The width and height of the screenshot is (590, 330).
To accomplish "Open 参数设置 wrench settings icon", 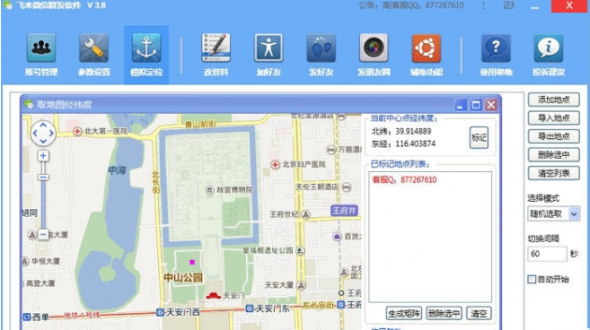I will pos(93,48).
